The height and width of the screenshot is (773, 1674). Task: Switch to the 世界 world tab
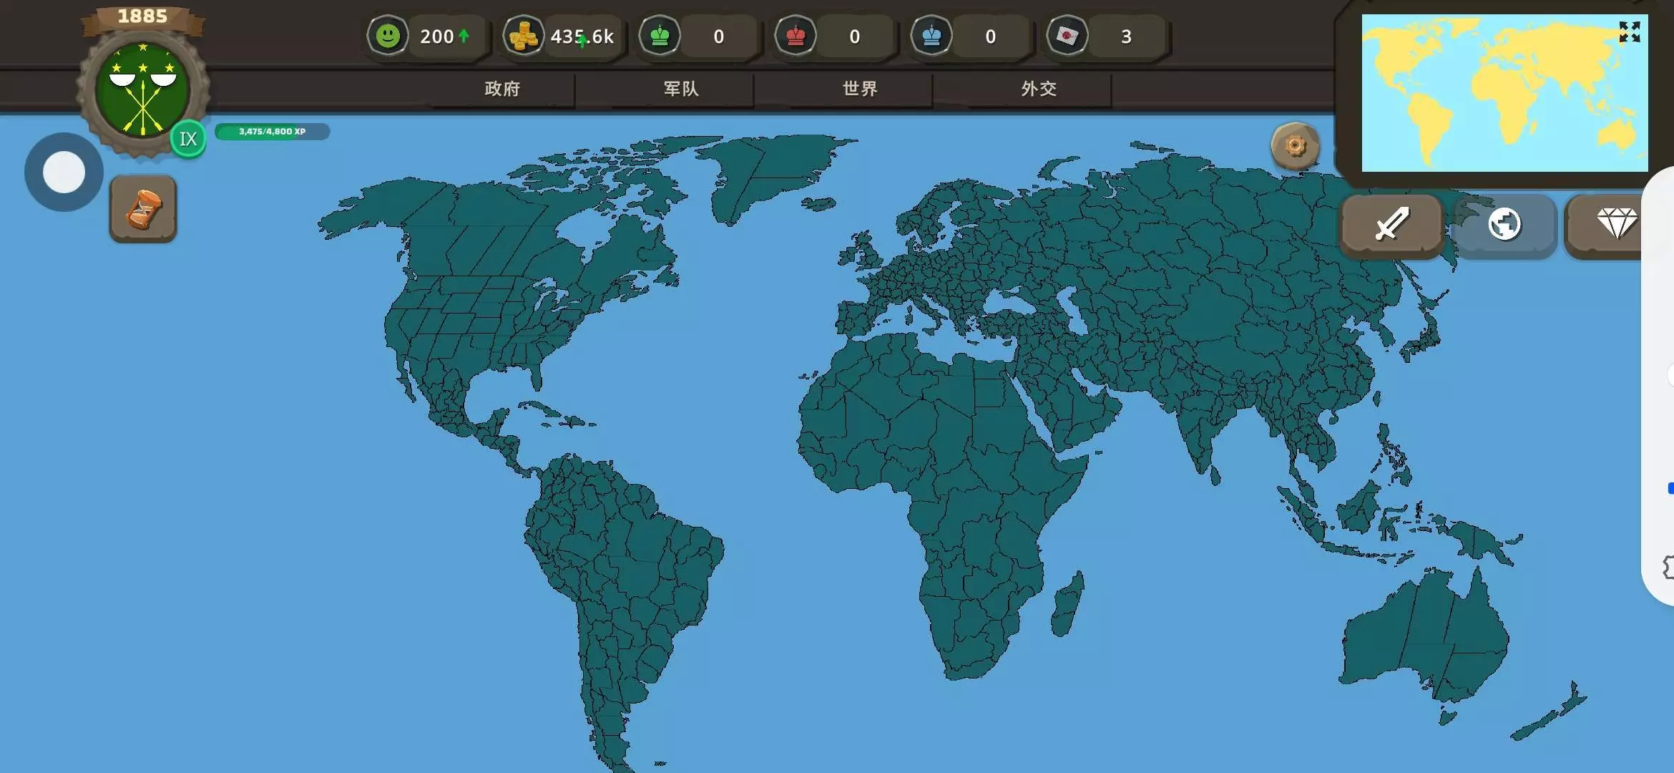tap(859, 89)
